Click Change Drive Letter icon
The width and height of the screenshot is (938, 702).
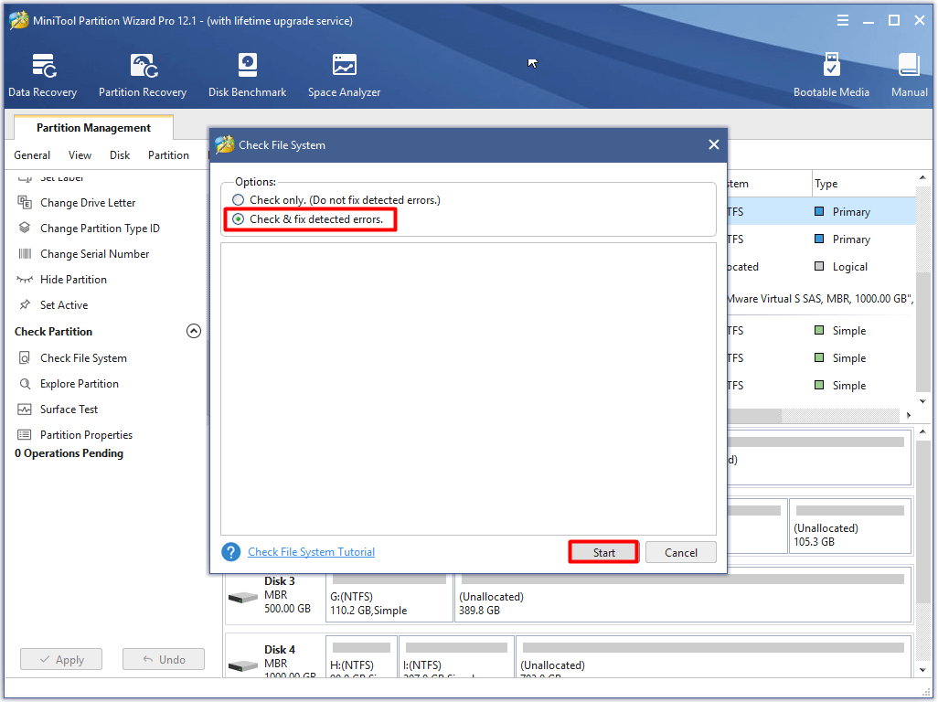(25, 203)
